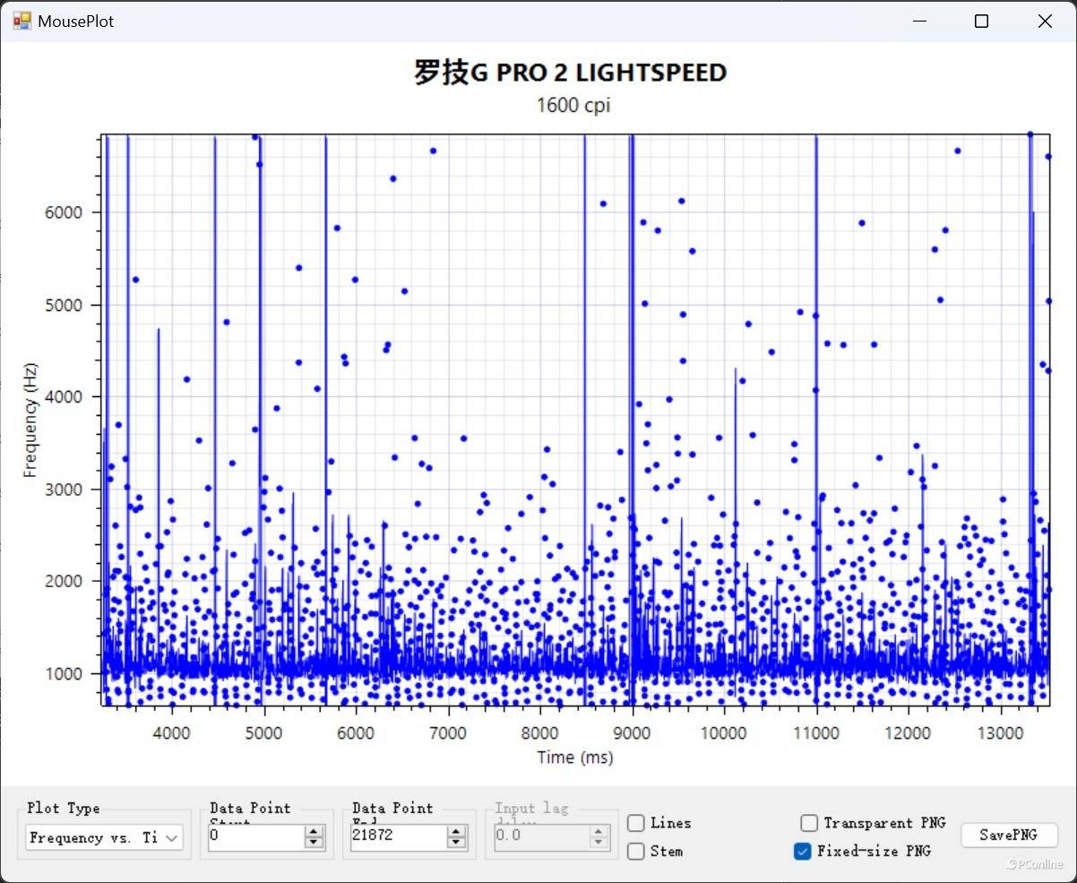The height and width of the screenshot is (883, 1077).
Task: Decrease Data Point Start with down arrow
Action: click(x=314, y=843)
